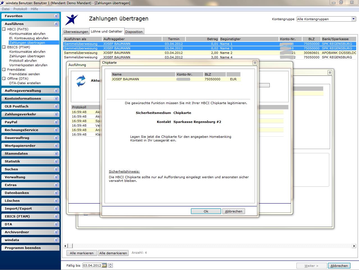Click the sync arrows icon in Ausführung window

(81, 81)
